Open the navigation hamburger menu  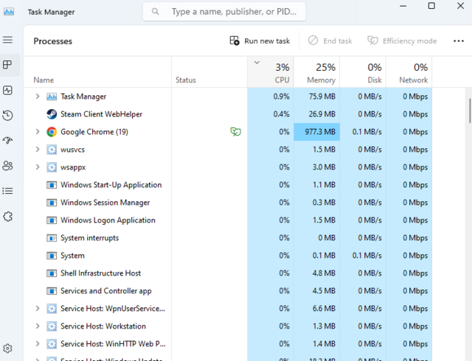[7, 40]
